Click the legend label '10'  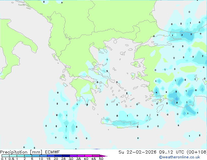point(41,159)
